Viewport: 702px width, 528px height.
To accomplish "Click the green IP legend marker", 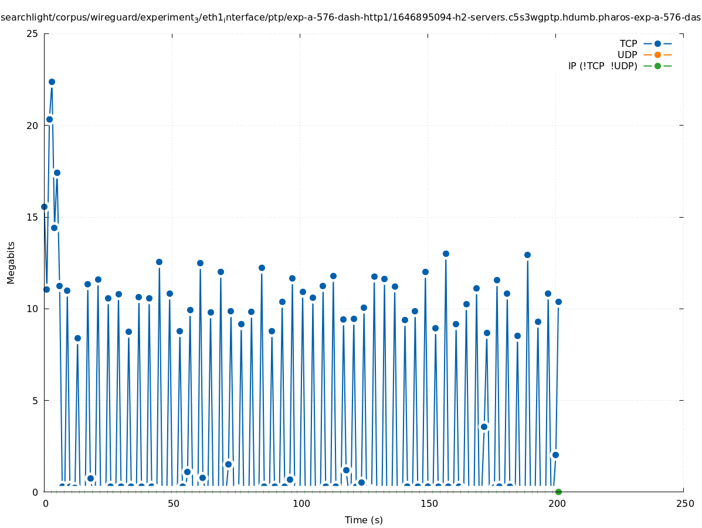I will [x=657, y=66].
